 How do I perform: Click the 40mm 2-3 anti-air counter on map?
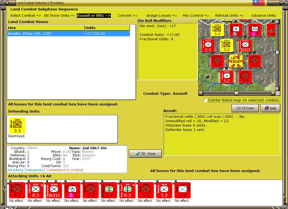pos(255,30)
